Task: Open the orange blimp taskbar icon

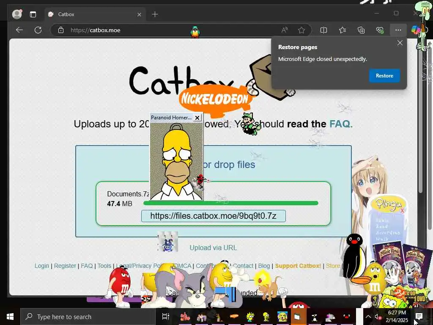Action: 234,316
